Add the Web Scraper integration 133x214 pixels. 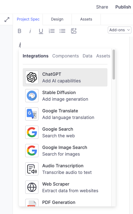pos(65,187)
